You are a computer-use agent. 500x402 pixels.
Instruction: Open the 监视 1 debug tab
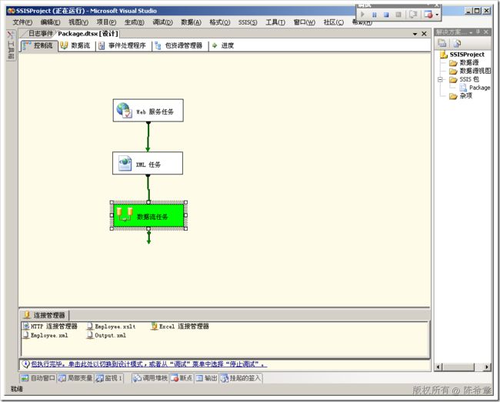pyautogui.click(x=109, y=378)
